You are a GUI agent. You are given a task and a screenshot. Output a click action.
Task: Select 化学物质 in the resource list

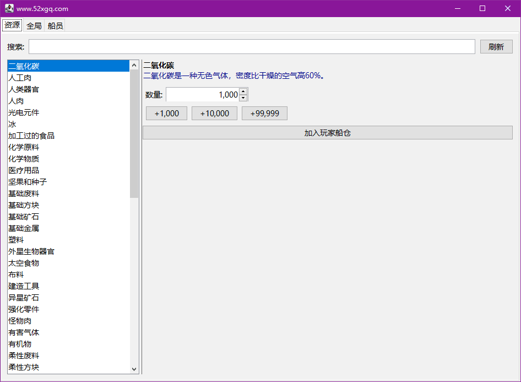(68, 159)
